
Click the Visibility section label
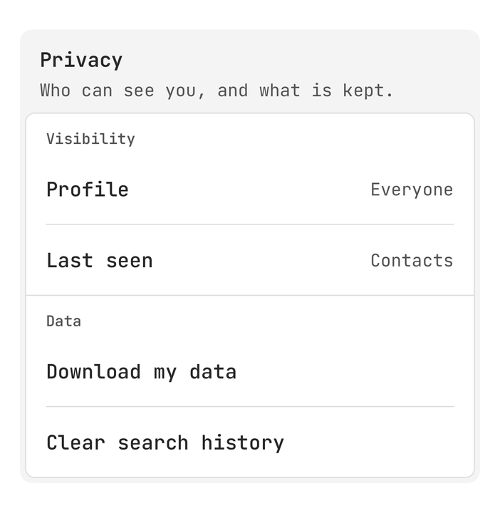click(x=90, y=139)
